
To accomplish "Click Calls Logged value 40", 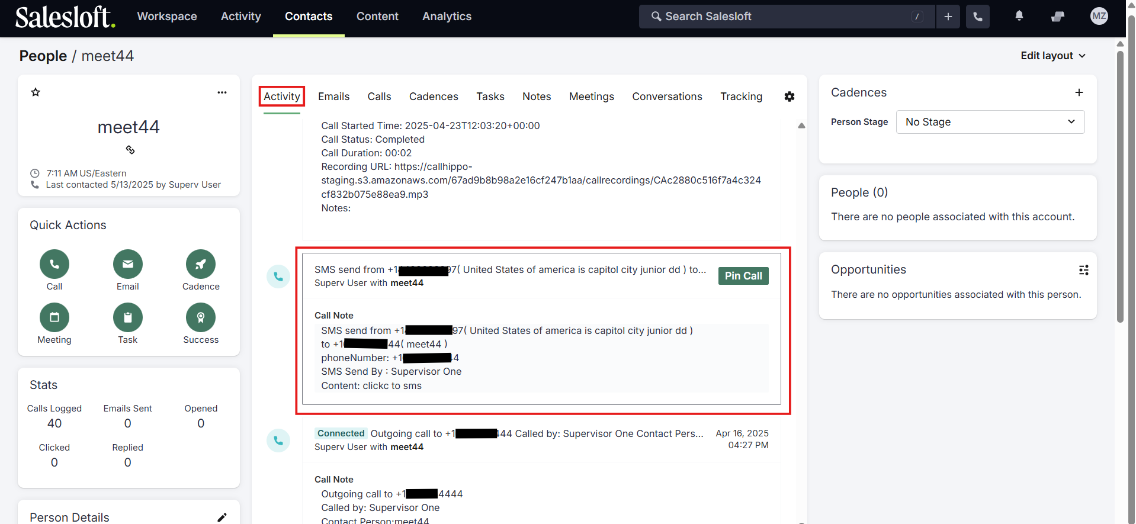I will (54, 423).
